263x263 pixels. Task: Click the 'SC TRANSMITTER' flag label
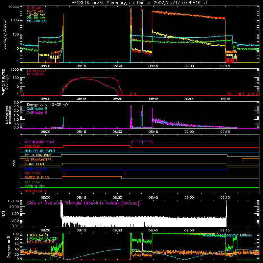point(38,160)
